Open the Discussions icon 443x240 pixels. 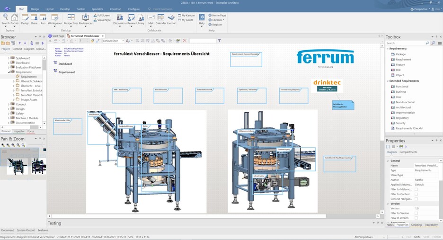click(x=120, y=19)
